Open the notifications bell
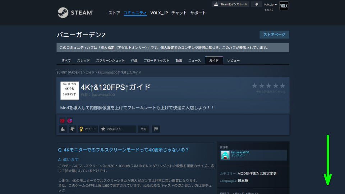 click(x=256, y=4)
